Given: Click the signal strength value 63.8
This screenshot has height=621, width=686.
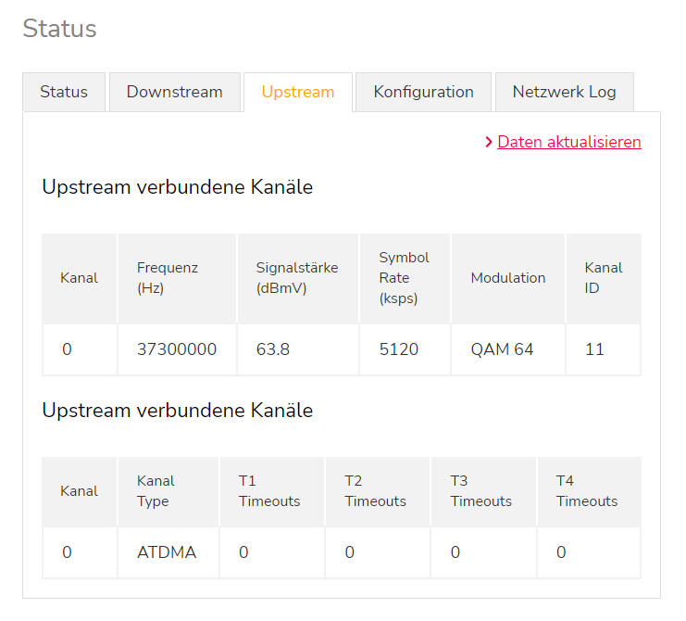Looking at the screenshot, I should [x=272, y=349].
